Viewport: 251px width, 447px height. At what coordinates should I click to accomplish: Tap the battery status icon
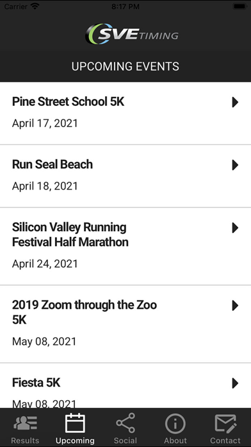pos(239,6)
